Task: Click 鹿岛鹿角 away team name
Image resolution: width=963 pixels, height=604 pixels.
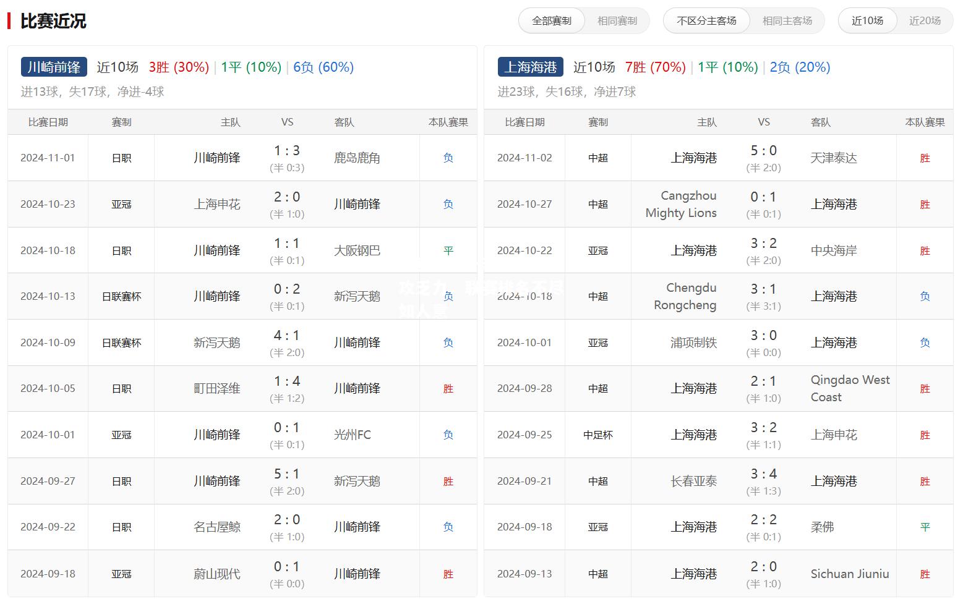Action: click(x=357, y=158)
